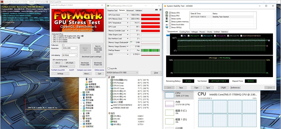The image size is (281, 129).
Task: Enable the Stress local disks checkbox
Action: click(x=170, y=25)
